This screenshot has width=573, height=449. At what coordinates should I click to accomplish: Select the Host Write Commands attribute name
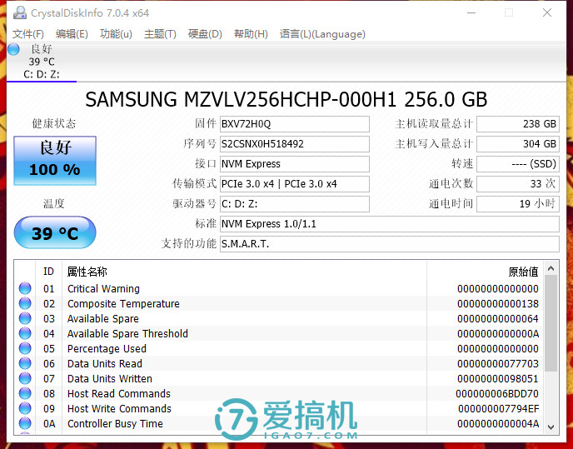coord(119,409)
